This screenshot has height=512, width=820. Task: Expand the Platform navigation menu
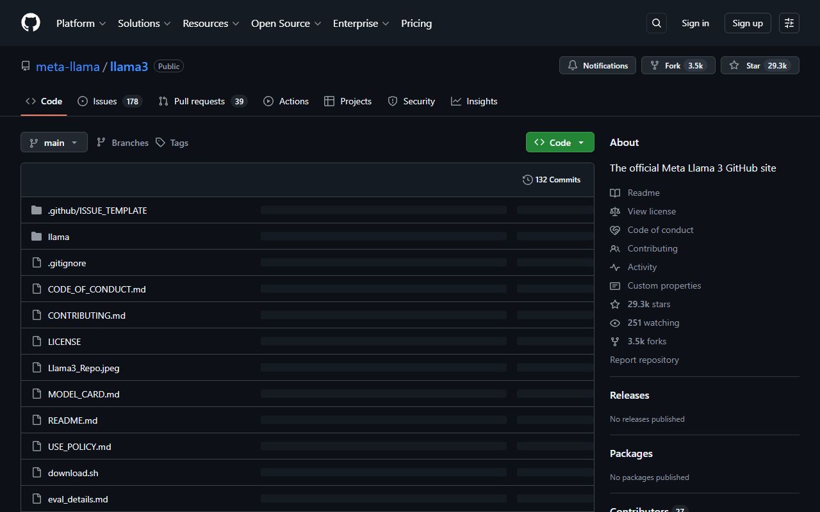point(81,23)
